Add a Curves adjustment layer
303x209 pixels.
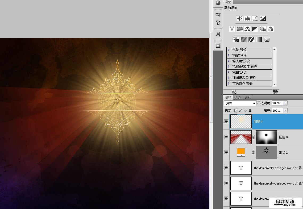pyautogui.click(x=255, y=18)
